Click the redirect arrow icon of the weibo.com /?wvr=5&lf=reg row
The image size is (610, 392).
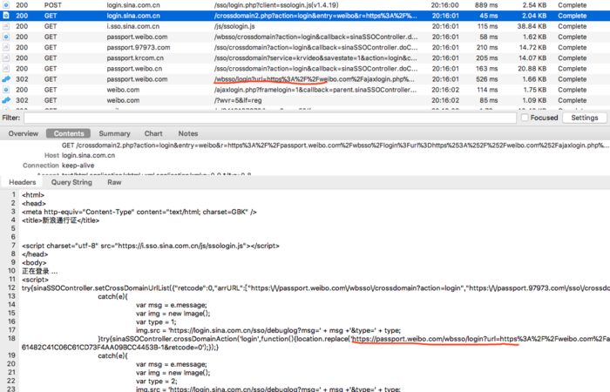[6, 100]
